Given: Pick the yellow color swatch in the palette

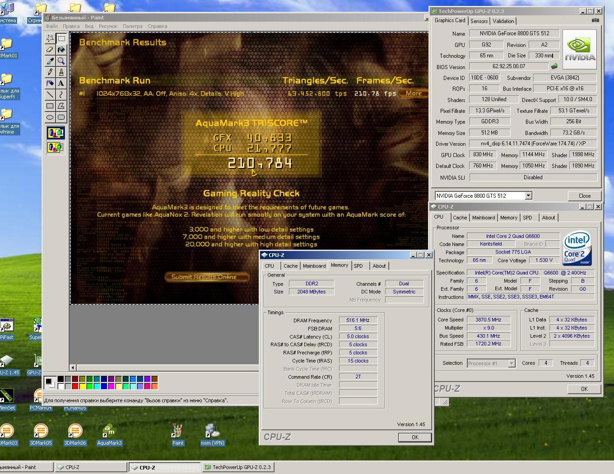Looking at the screenshot, I should pyautogui.click(x=82, y=386).
